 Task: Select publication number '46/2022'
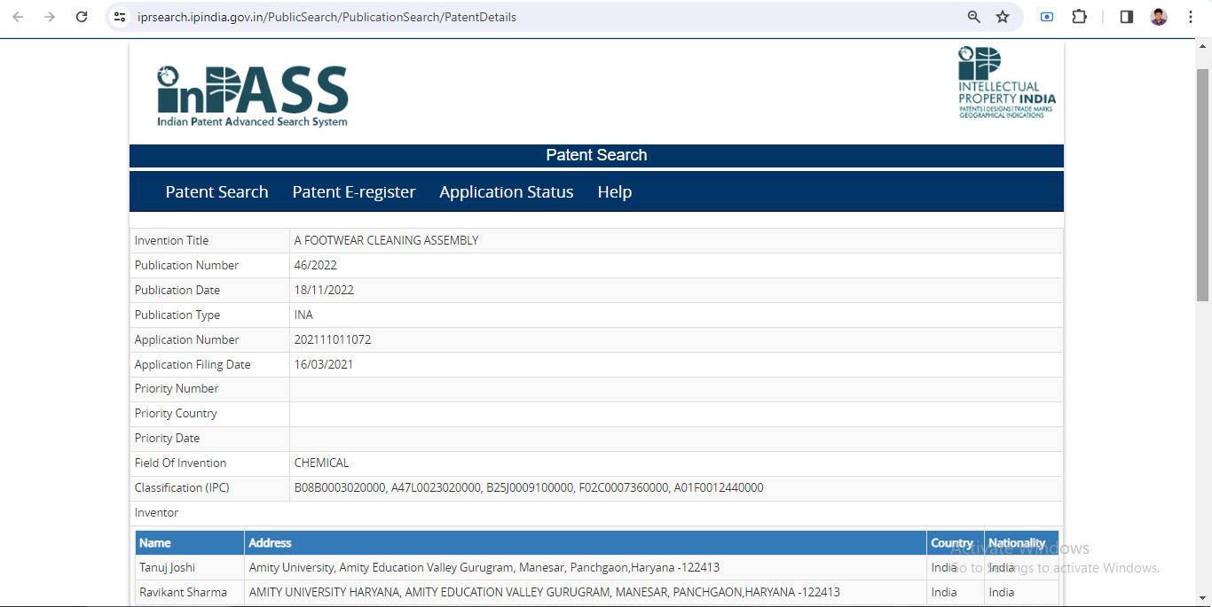316,265
